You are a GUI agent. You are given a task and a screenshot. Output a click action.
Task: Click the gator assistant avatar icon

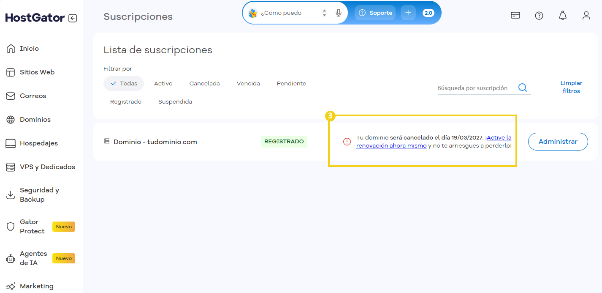click(253, 13)
